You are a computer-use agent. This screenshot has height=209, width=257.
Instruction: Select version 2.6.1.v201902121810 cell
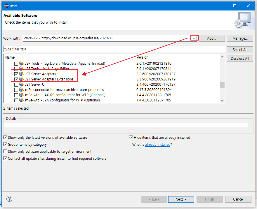click(154, 63)
